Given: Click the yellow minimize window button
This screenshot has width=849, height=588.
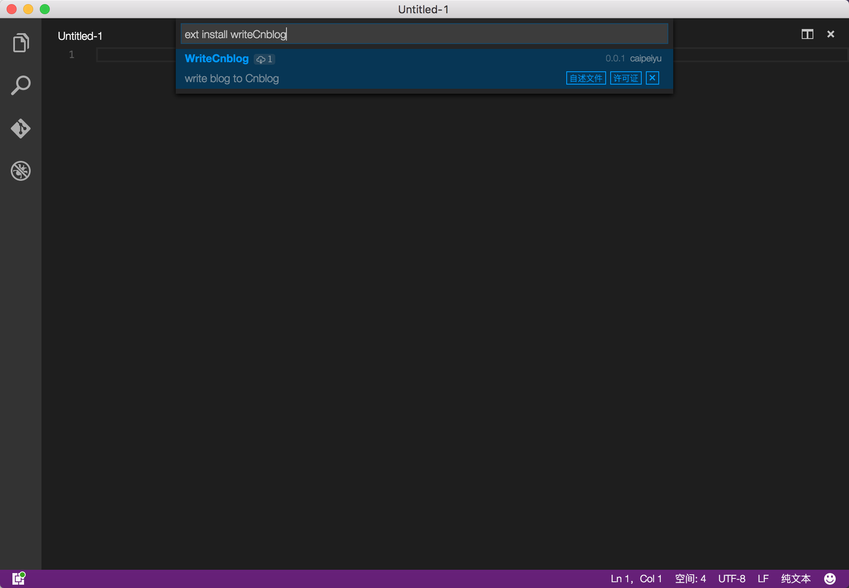Looking at the screenshot, I should [x=28, y=9].
